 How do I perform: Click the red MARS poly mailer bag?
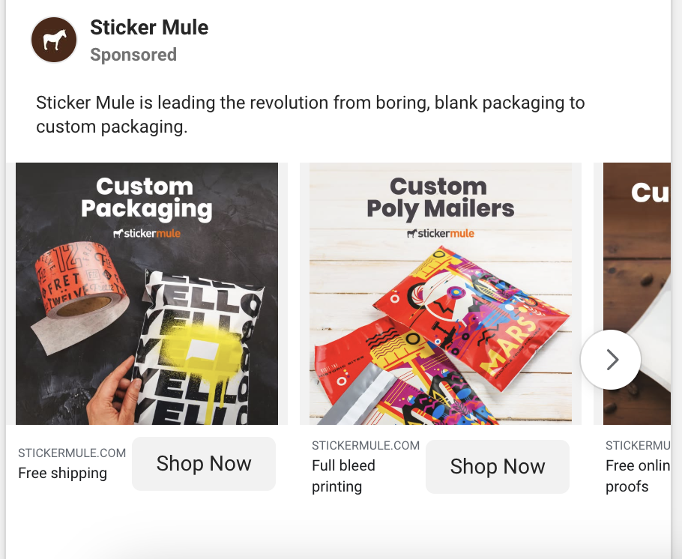tap(472, 318)
